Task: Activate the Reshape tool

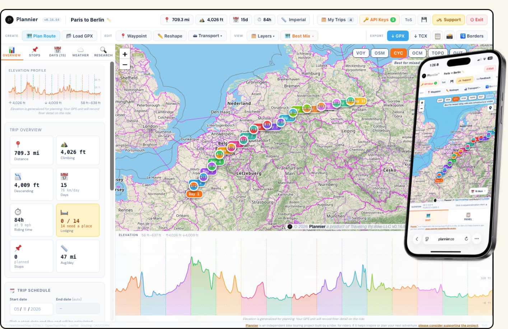Action: click(x=169, y=36)
